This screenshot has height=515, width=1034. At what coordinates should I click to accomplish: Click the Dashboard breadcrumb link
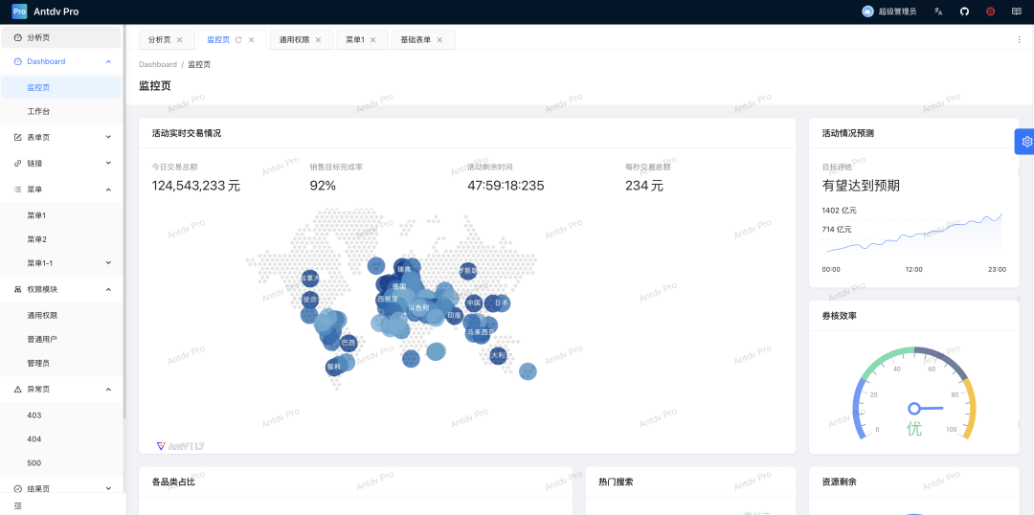[x=158, y=65]
